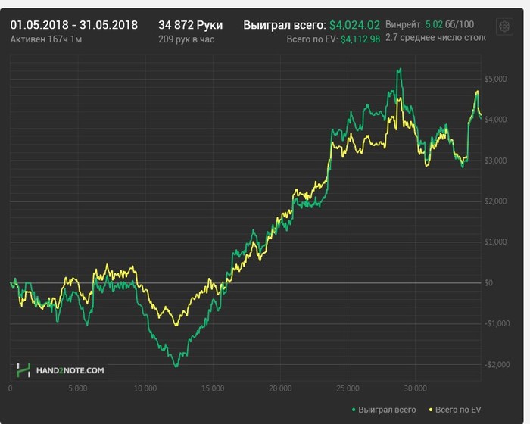Viewport: 530px width, 424px height.
Task: Toggle the 'Выиграл всего' legend series
Action: (384, 410)
